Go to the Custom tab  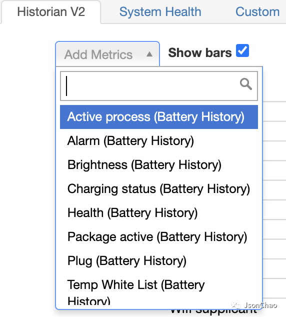(257, 11)
